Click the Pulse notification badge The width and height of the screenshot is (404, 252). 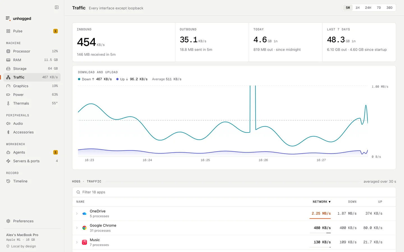(x=56, y=31)
